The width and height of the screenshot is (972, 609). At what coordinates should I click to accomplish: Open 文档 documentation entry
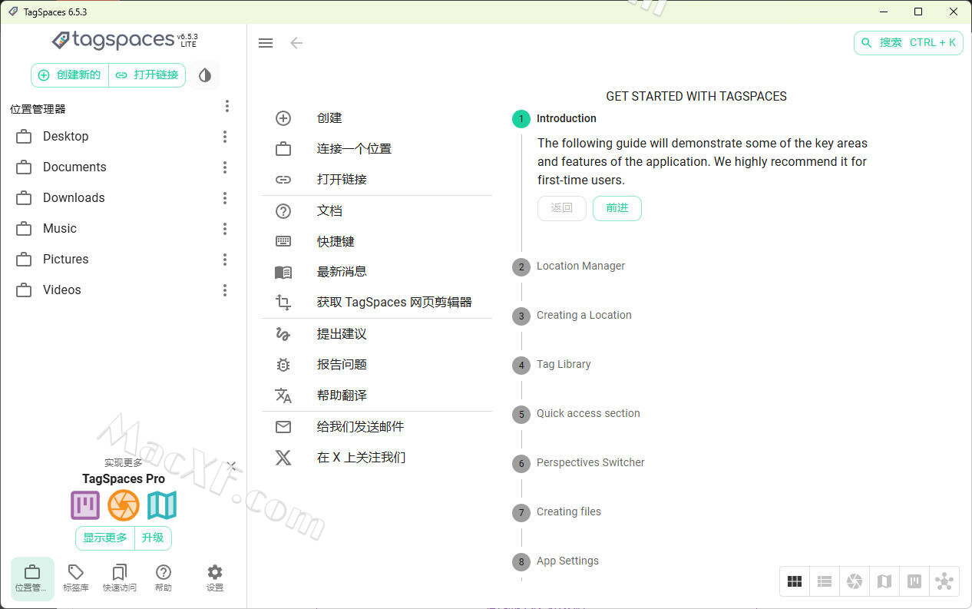point(376,211)
